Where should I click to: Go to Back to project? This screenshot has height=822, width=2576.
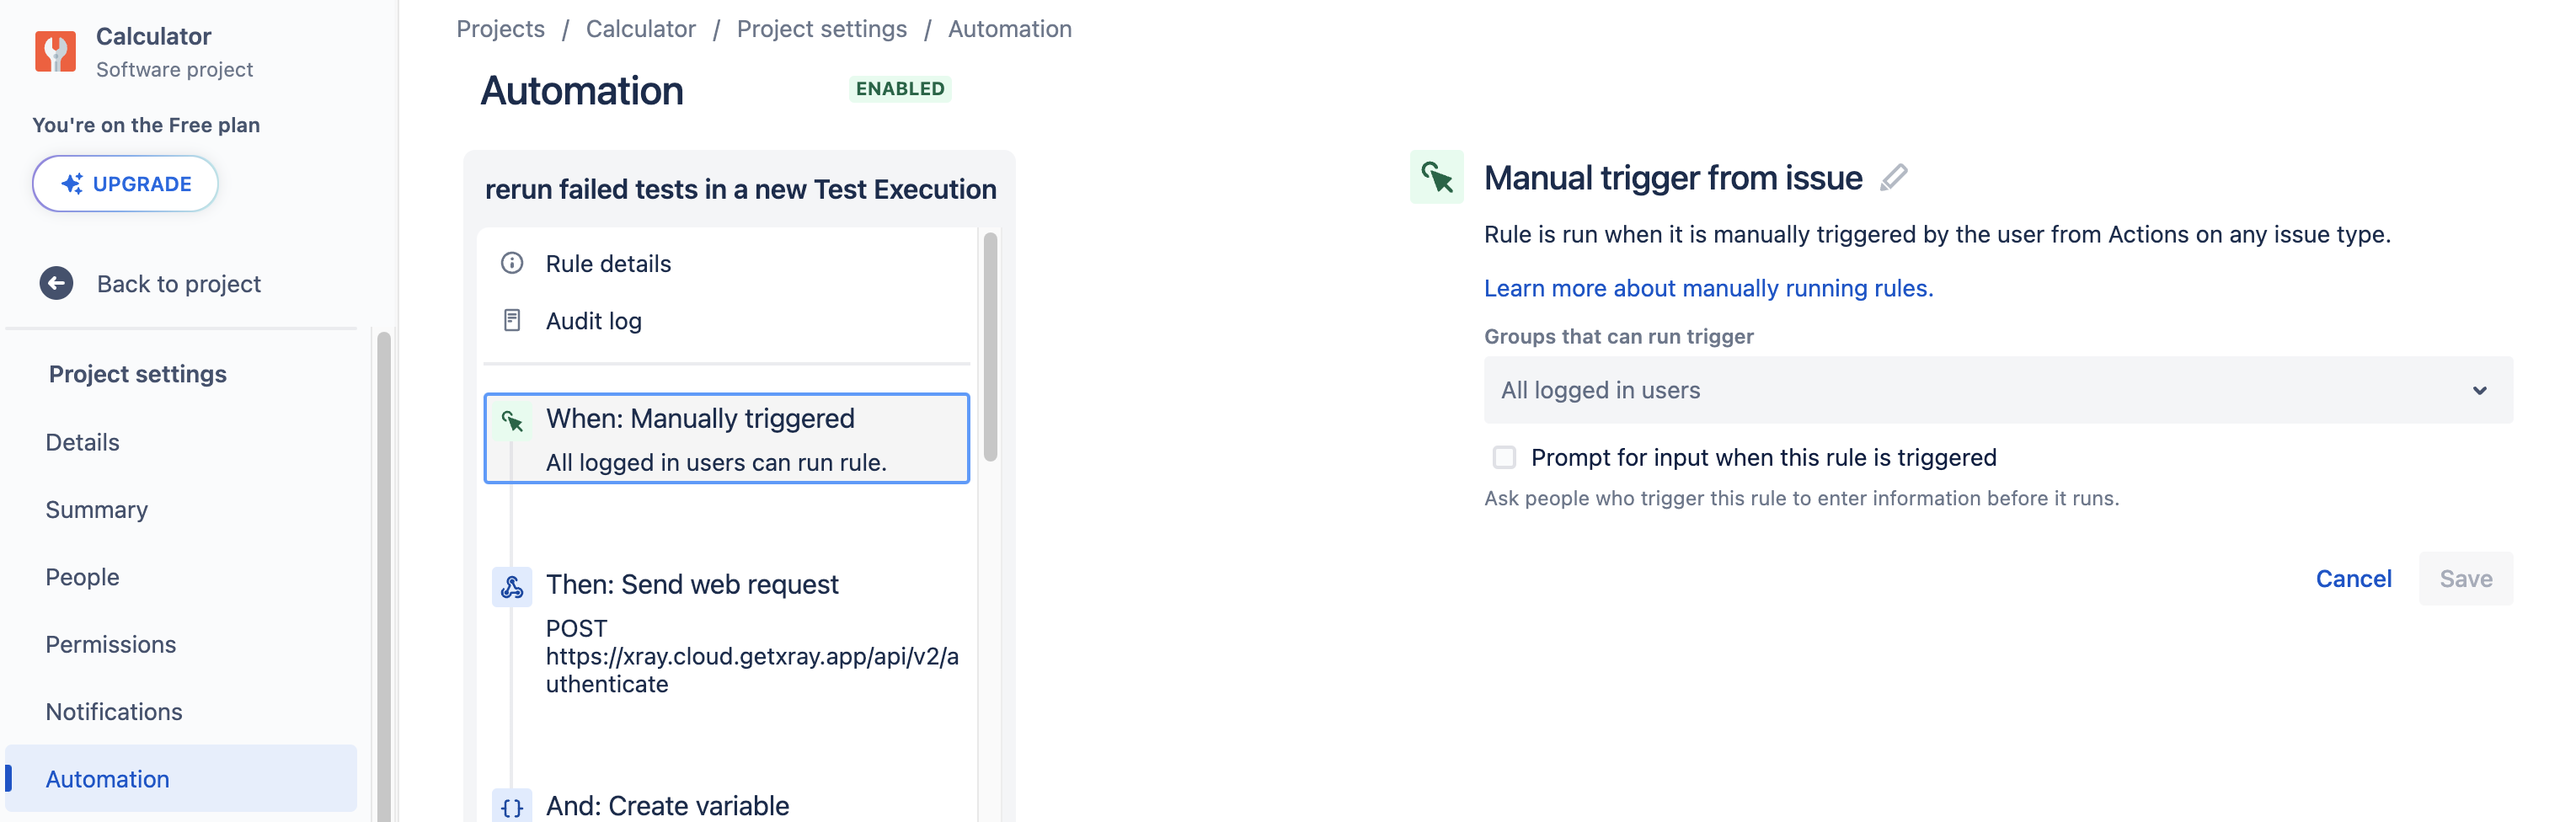click(x=179, y=284)
